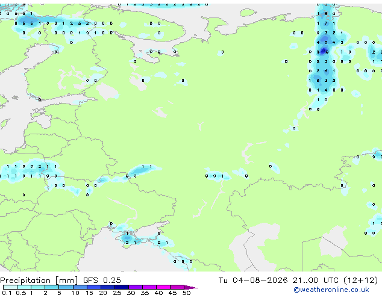Screen dimensions: 382x295
Task: Click the 20–25 mm legend color swatch
Action: point(107,287)
